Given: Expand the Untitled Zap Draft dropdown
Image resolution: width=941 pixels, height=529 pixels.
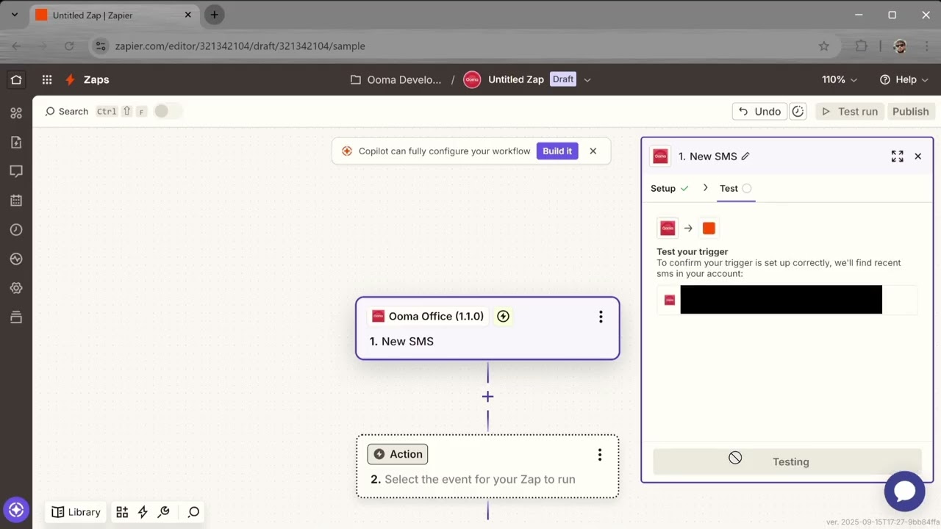Looking at the screenshot, I should tap(587, 80).
